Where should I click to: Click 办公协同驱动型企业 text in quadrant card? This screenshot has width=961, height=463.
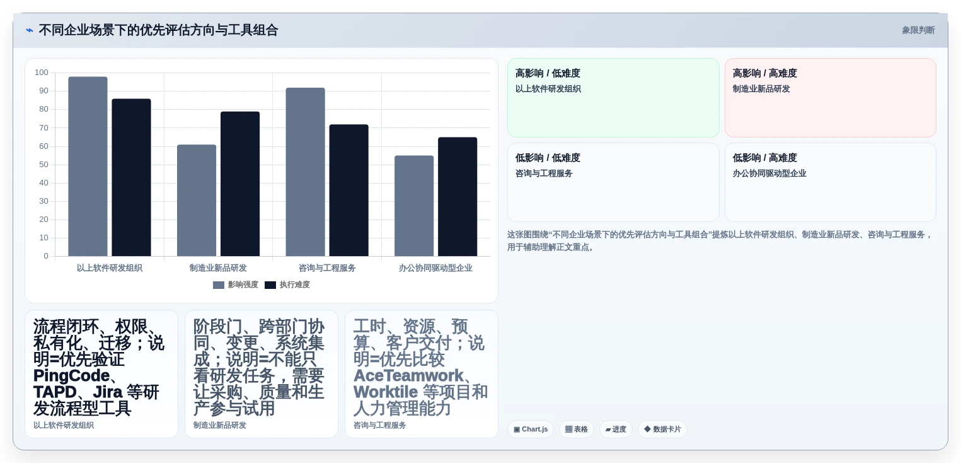pyautogui.click(x=769, y=173)
